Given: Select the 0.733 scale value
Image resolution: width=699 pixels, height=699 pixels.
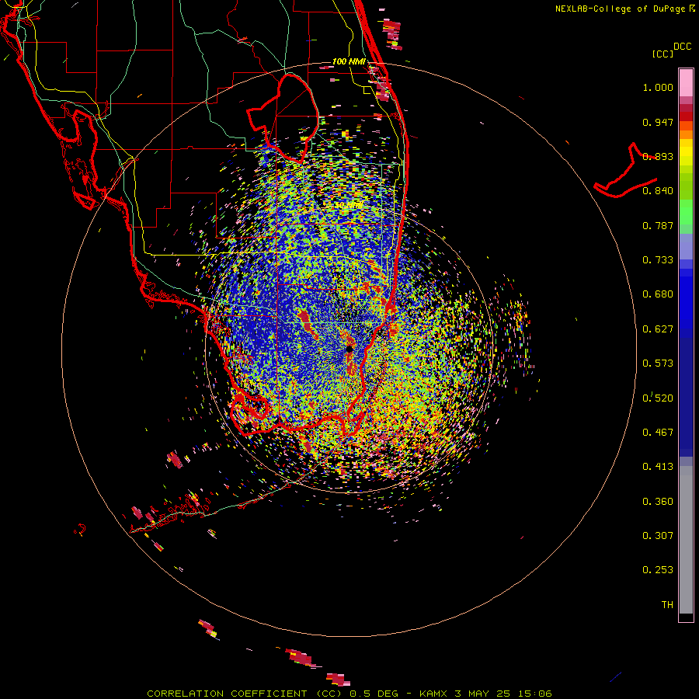Looking at the screenshot, I should (658, 260).
